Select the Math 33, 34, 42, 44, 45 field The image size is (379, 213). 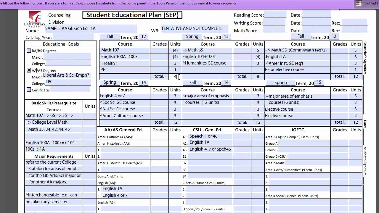54,129
